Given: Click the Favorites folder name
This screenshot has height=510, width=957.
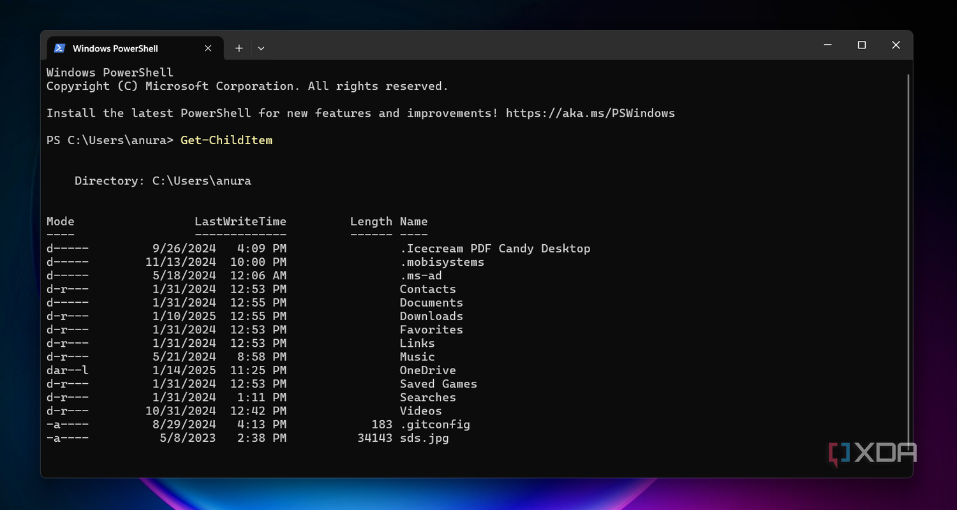Looking at the screenshot, I should pyautogui.click(x=431, y=330).
